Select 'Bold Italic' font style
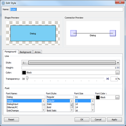This screenshot has width=126, height=126. pyautogui.click(x=58, y=111)
